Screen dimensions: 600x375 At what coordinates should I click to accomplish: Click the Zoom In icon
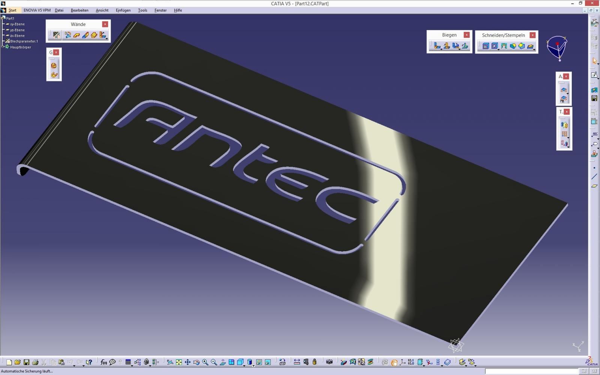(x=205, y=362)
